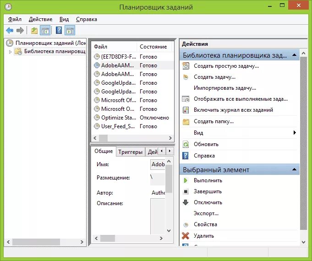Click the icon beside 'Отображать все выполняемые'
The image size is (312, 261).
(x=186, y=99)
